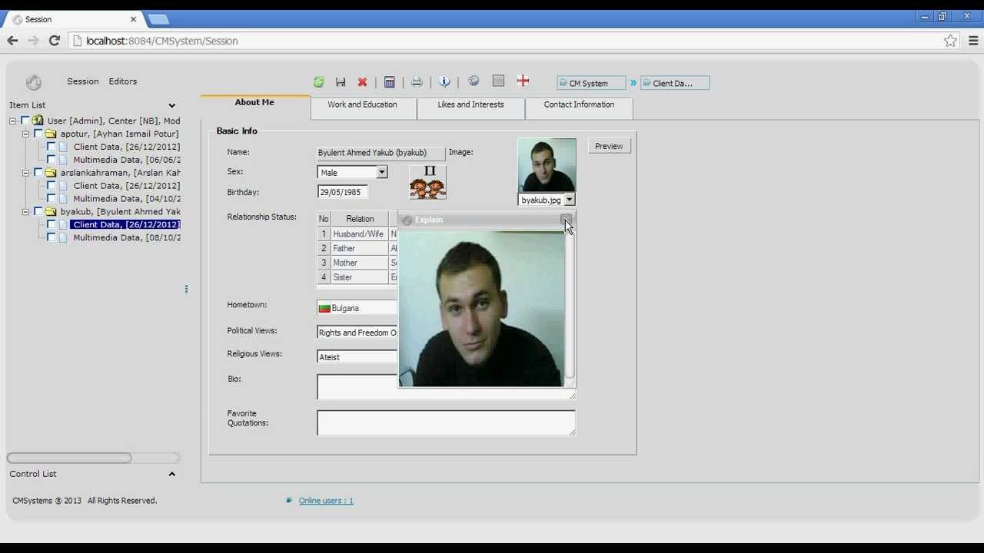Click the CM System breadcrumb button
Image resolution: width=984 pixels, height=553 pixels.
pos(590,83)
